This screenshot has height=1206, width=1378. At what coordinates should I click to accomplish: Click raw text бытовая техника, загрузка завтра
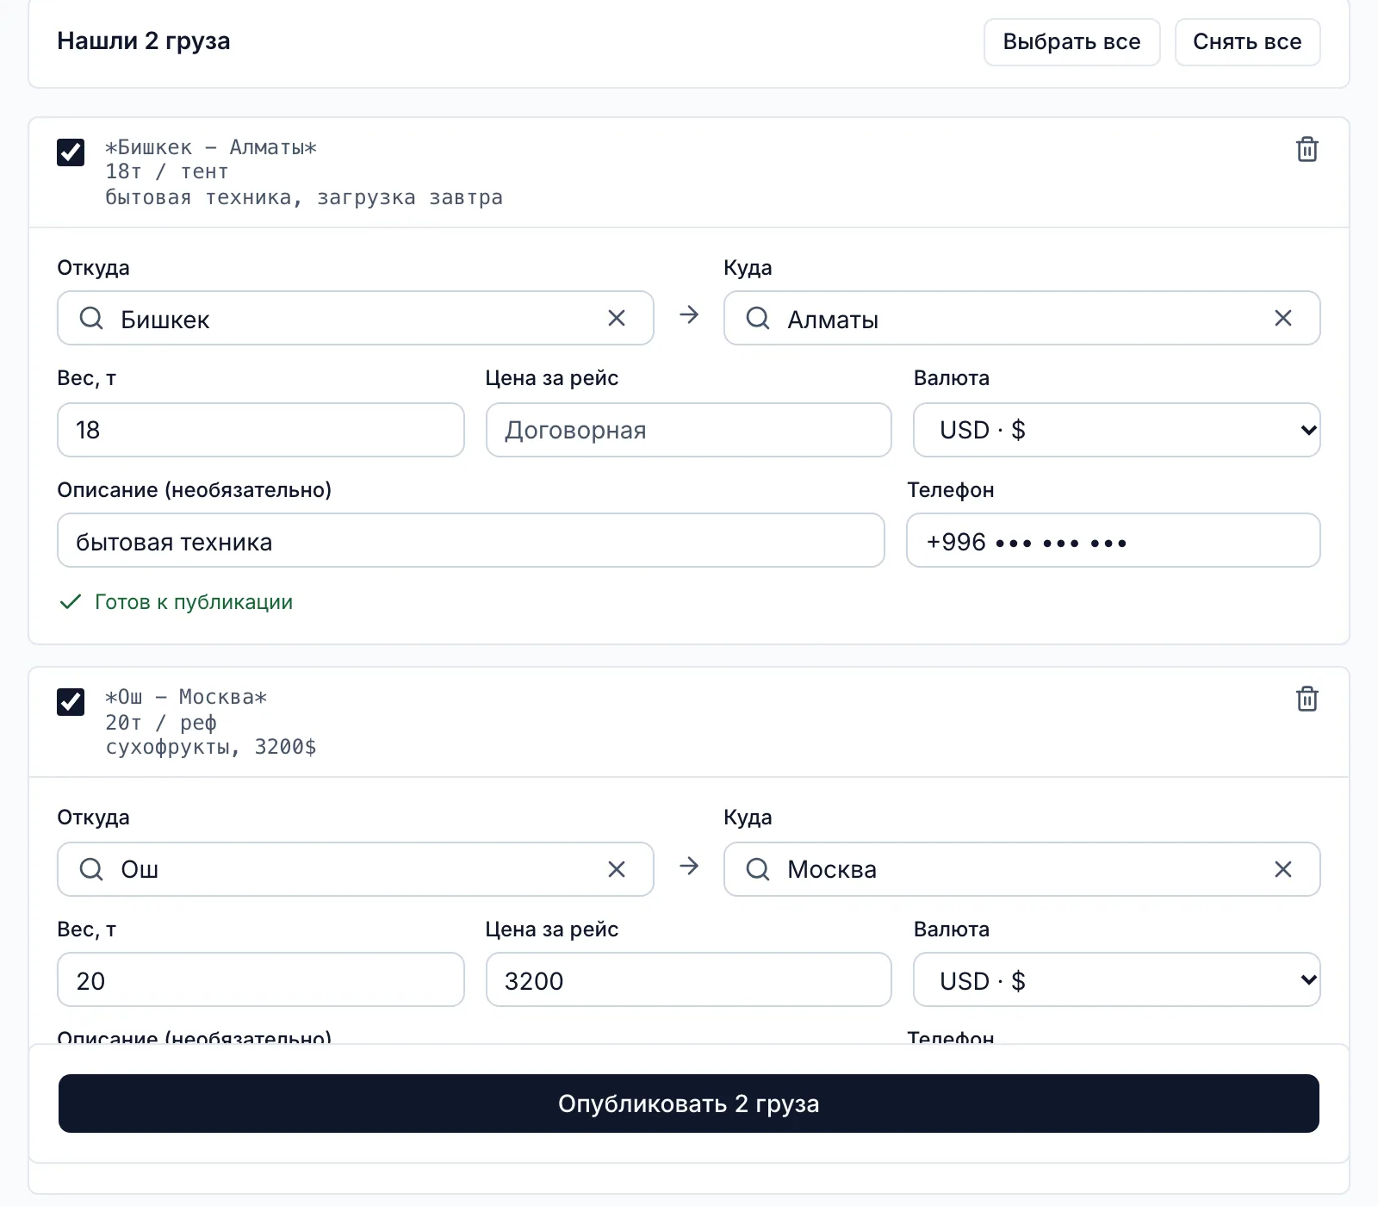click(x=304, y=197)
